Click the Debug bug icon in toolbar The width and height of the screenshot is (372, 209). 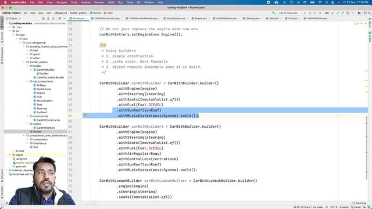pos(310,13)
